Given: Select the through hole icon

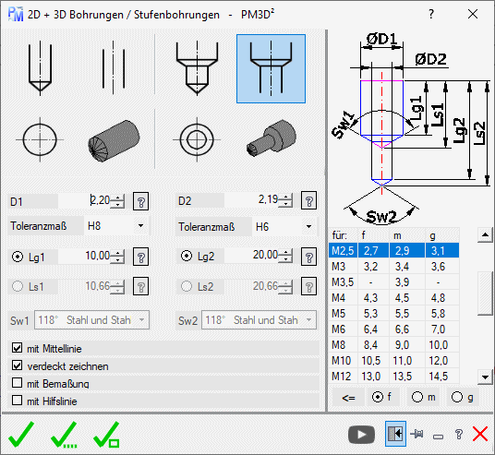Looking at the screenshot, I should point(114,67).
